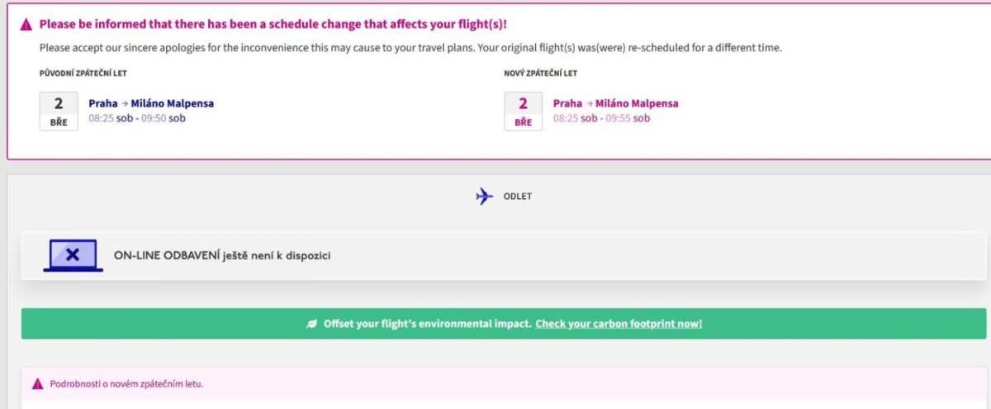This screenshot has width=991, height=409.
Task: Click the airplane icon beside ODLET
Action: click(x=485, y=197)
